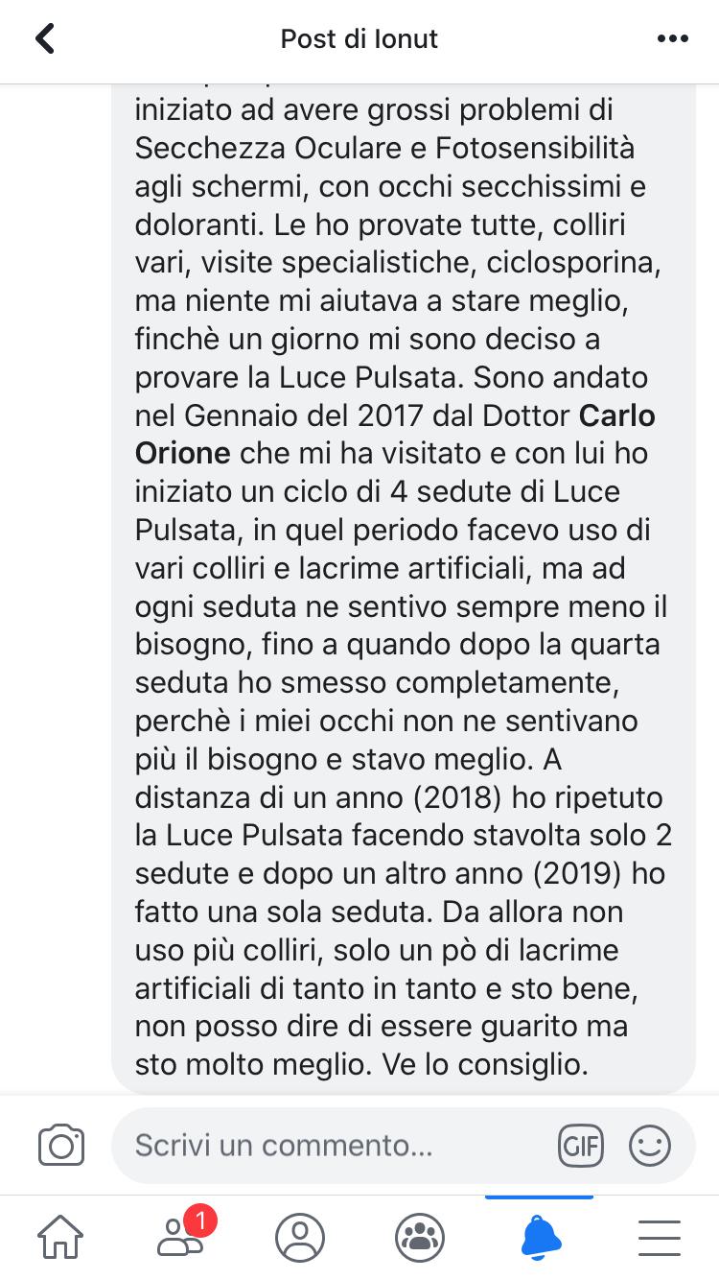Open the three-dot post options menu
Viewport: 719px width, 1280px height.
pyautogui.click(x=673, y=39)
